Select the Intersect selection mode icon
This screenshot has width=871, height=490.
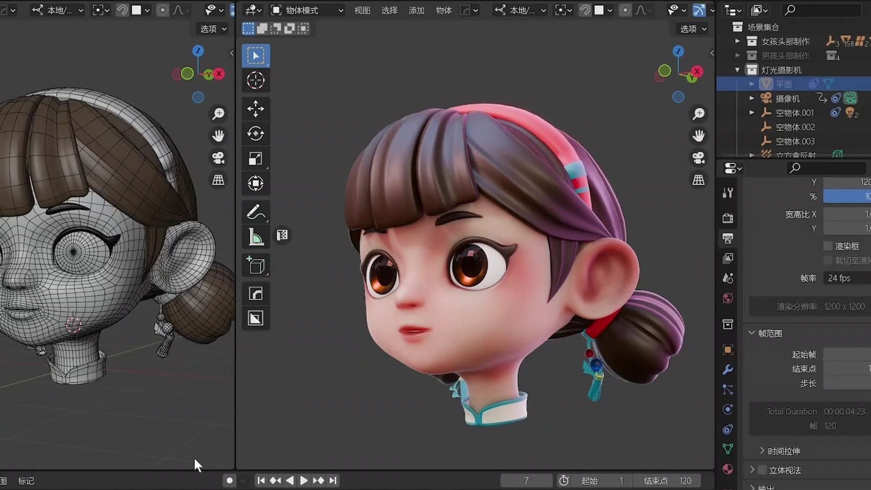coord(303,29)
